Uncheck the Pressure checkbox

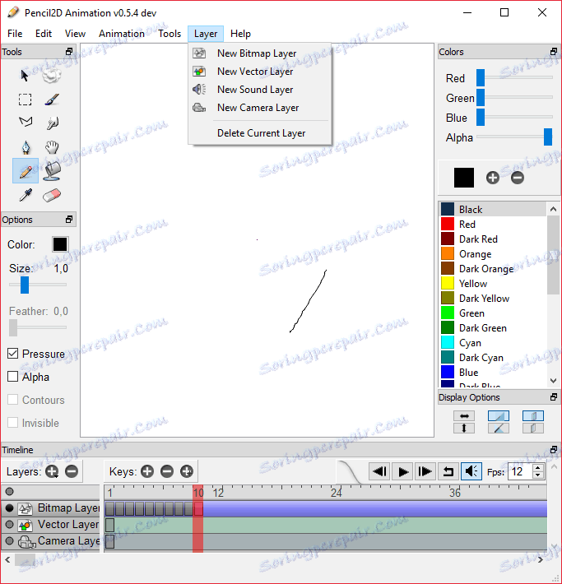12,354
